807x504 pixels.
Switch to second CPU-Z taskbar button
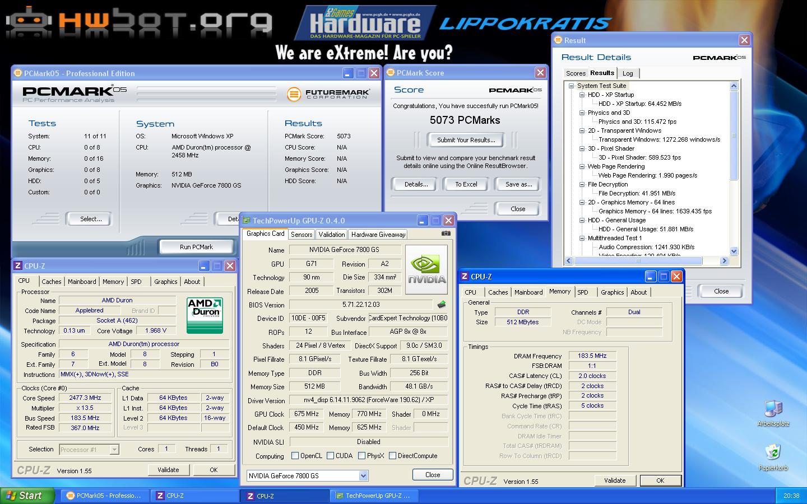[285, 496]
